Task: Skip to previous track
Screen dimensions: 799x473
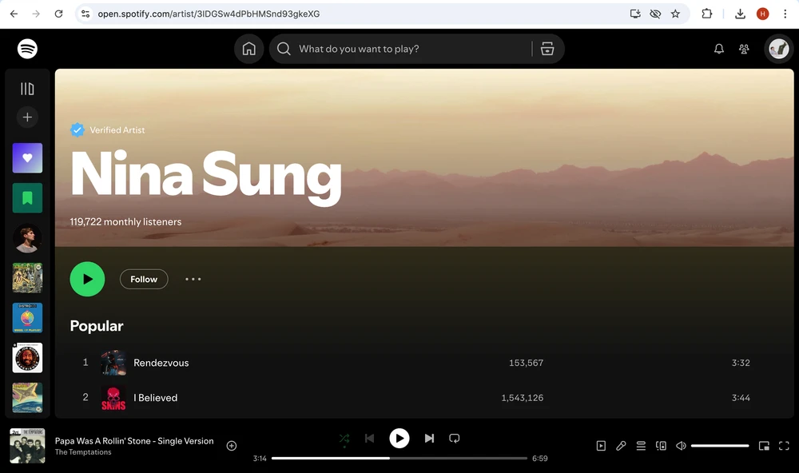Action: click(369, 439)
